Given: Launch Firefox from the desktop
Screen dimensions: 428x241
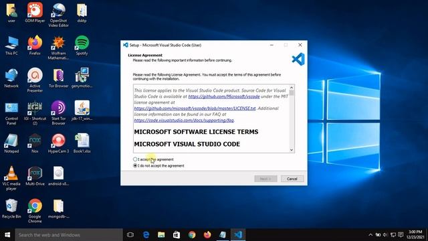Looking at the screenshot, I should (x=35, y=45).
